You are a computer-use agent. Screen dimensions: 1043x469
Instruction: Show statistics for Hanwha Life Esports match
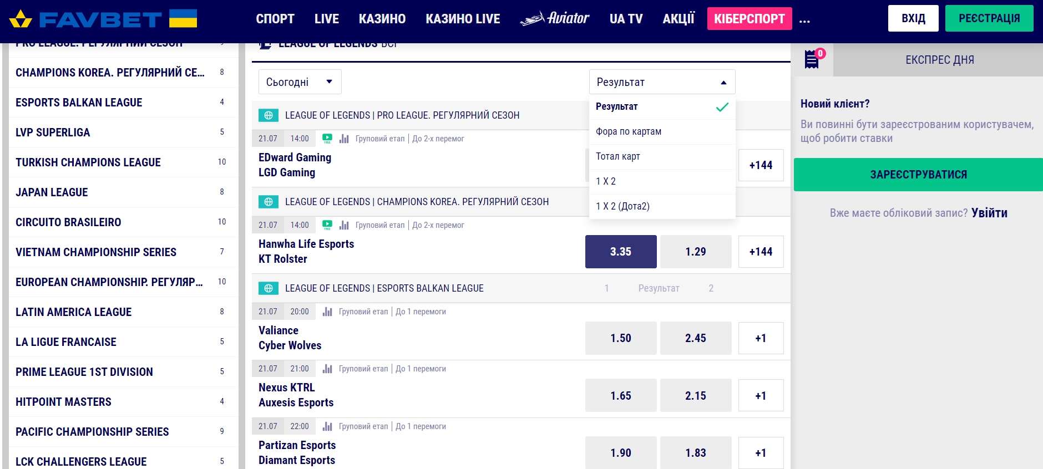[x=344, y=225]
